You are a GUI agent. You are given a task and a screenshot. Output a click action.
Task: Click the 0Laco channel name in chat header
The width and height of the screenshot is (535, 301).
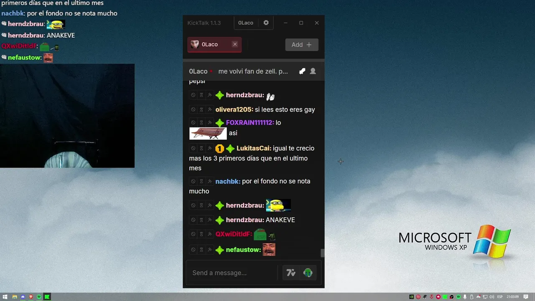pyautogui.click(x=198, y=71)
